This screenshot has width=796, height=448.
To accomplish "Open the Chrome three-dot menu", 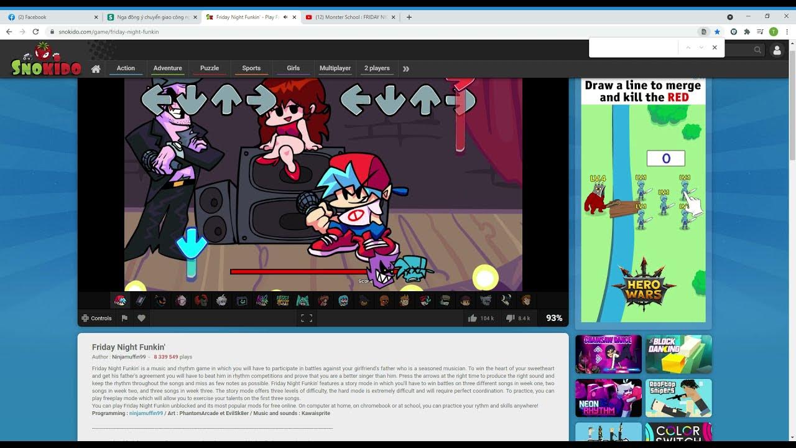I will click(x=787, y=32).
